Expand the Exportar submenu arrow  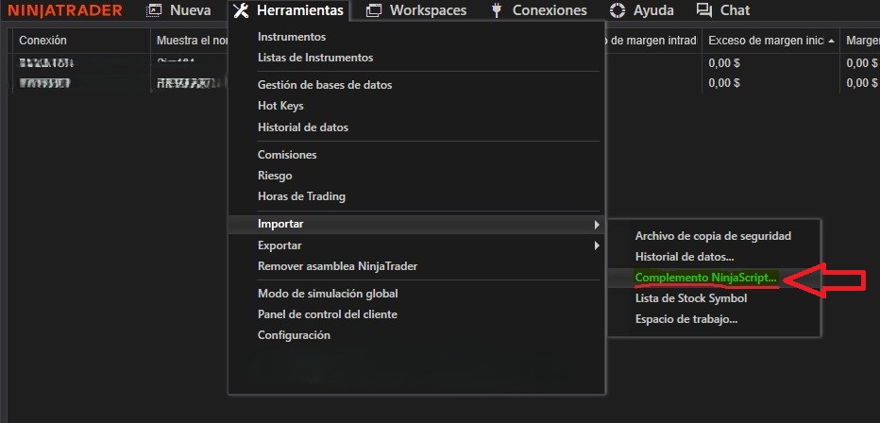pos(597,245)
